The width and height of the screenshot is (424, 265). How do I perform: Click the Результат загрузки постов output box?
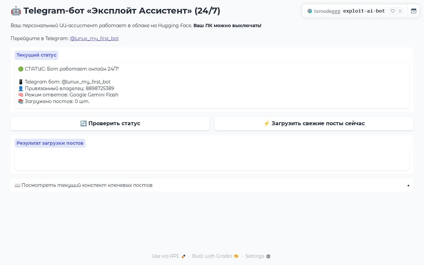tap(212, 160)
